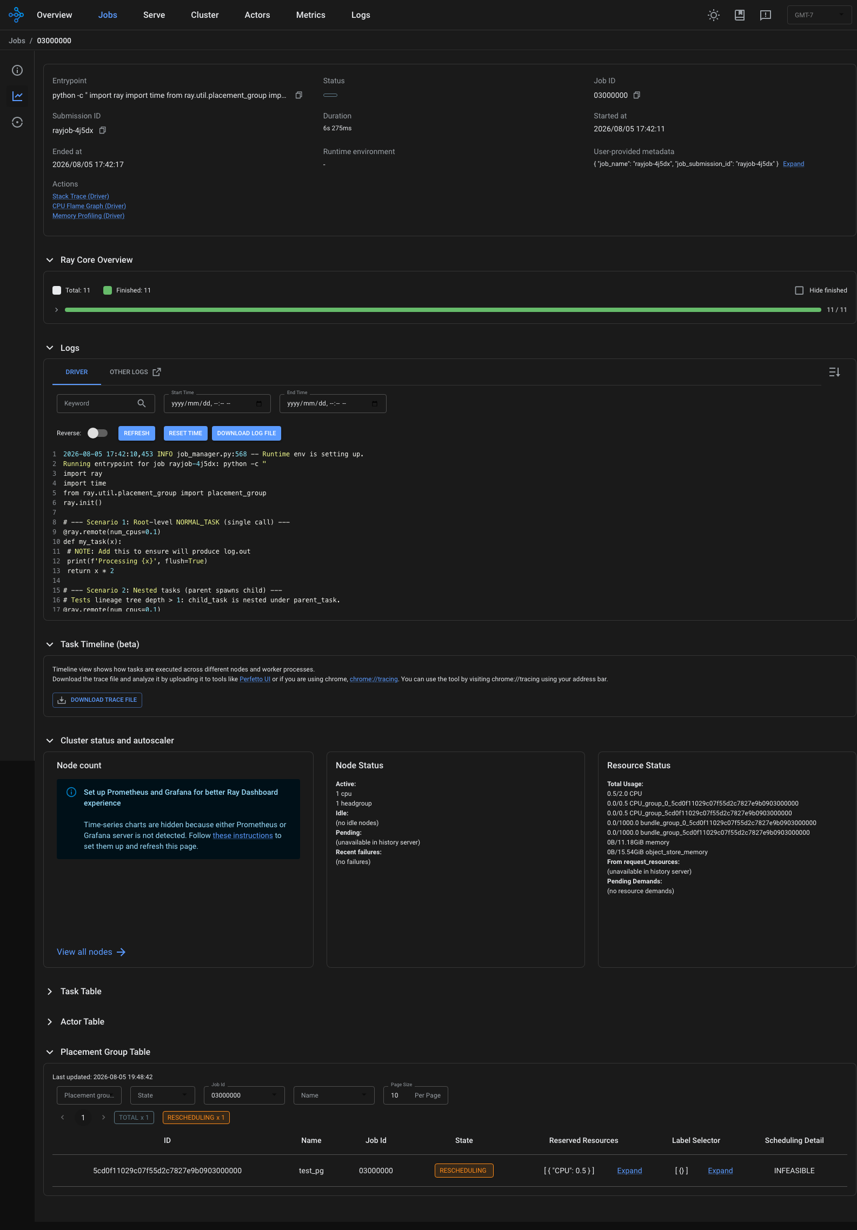Go to the Metrics tab

tap(311, 15)
